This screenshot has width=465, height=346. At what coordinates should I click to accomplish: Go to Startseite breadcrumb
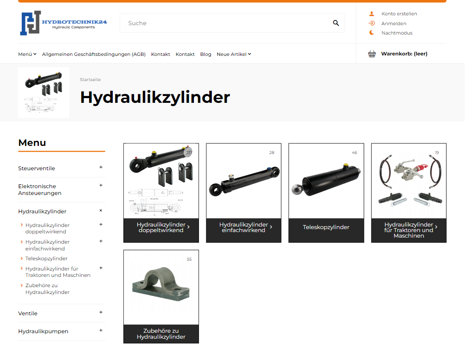coord(90,79)
